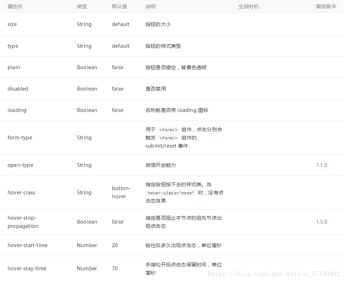Select the size property name
The height and width of the screenshot is (281, 344).
[x=12, y=24]
